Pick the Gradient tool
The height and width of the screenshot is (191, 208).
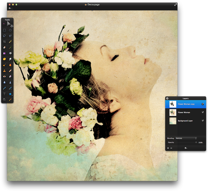point(4,53)
